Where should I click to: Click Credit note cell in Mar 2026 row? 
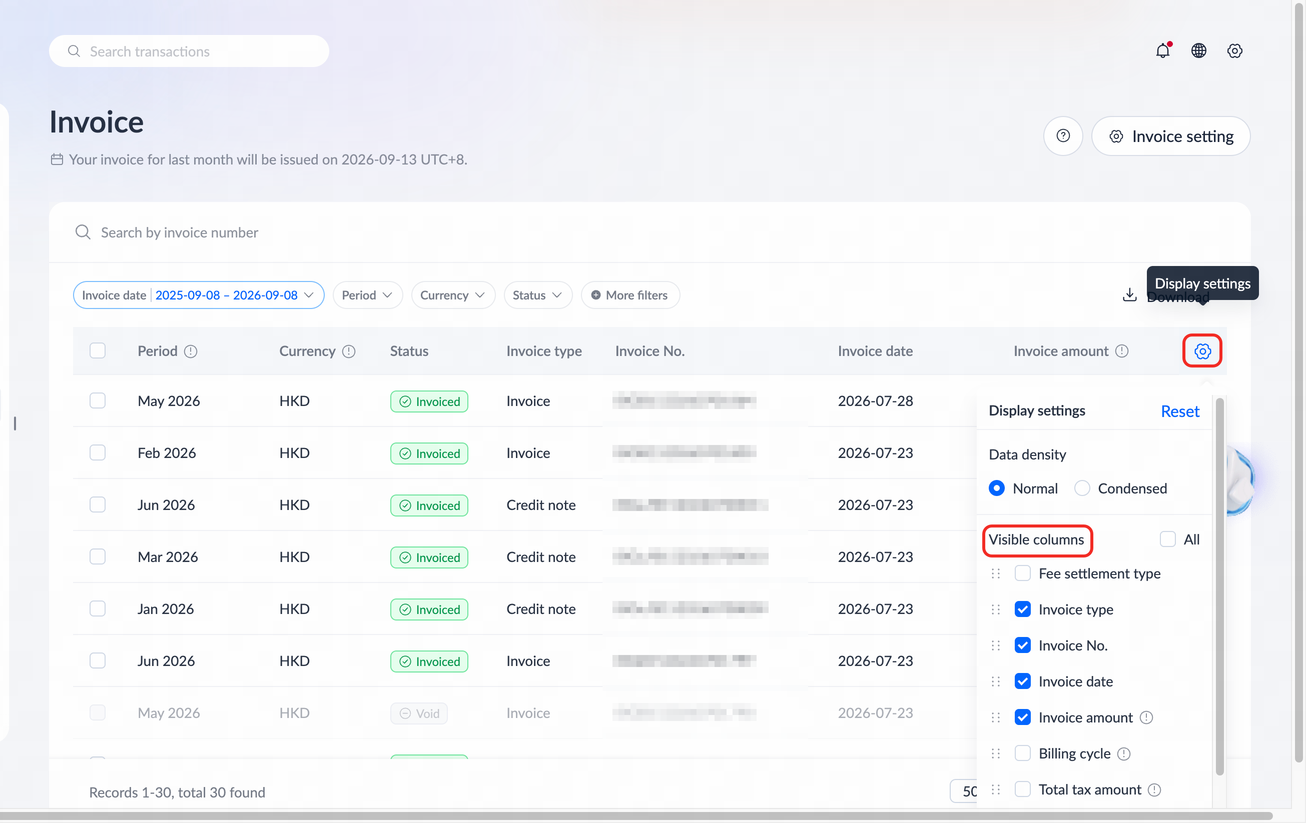[541, 557]
